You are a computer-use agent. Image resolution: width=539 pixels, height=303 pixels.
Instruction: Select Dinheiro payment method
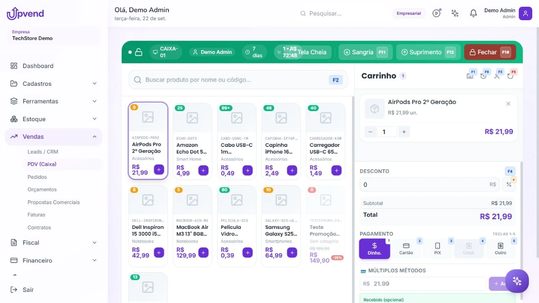pyautogui.click(x=374, y=249)
